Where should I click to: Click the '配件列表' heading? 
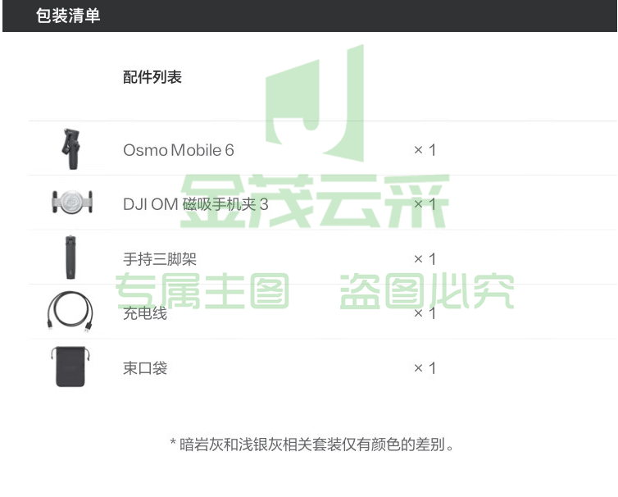click(152, 77)
